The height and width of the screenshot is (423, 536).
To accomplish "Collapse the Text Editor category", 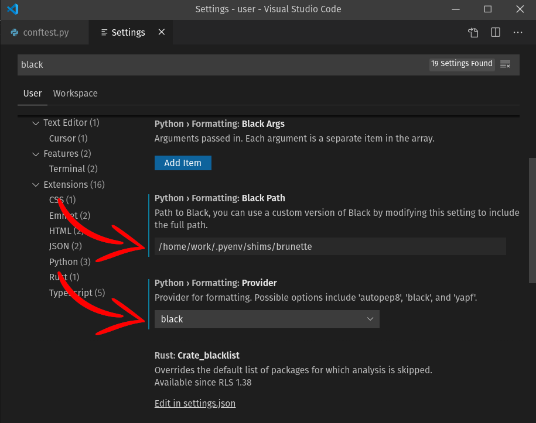I will coord(36,123).
